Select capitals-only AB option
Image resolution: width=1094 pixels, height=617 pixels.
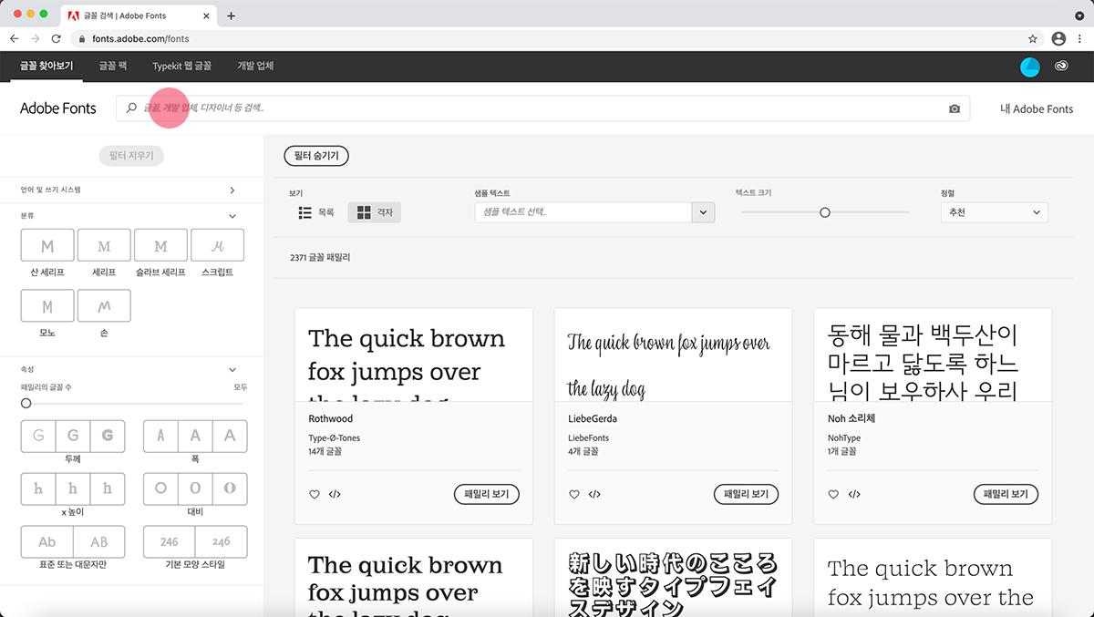click(x=98, y=541)
